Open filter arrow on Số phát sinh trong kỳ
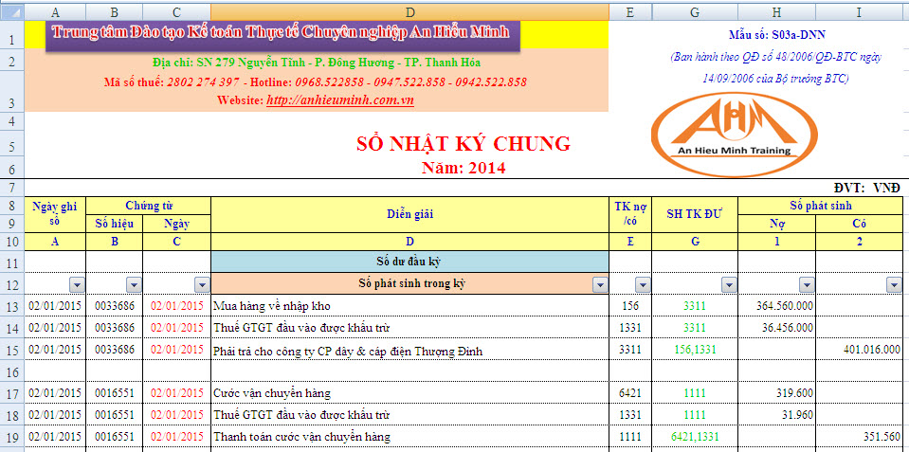This screenshot has width=909, height=452. tap(599, 284)
